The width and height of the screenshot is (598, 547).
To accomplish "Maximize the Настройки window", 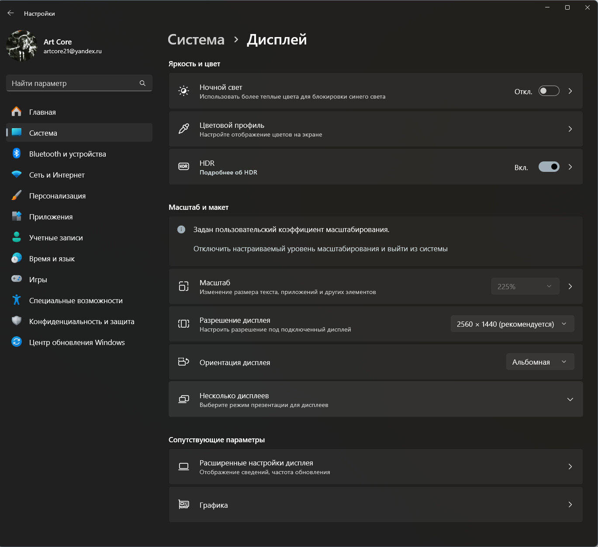I will (x=567, y=7).
